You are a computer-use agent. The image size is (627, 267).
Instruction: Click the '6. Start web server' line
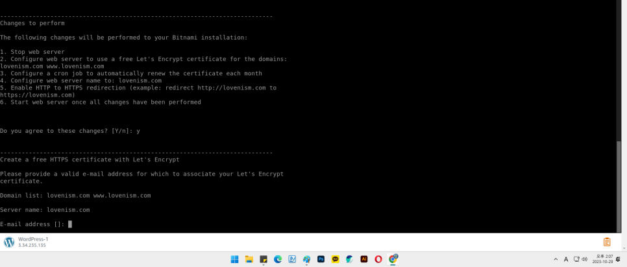point(101,102)
